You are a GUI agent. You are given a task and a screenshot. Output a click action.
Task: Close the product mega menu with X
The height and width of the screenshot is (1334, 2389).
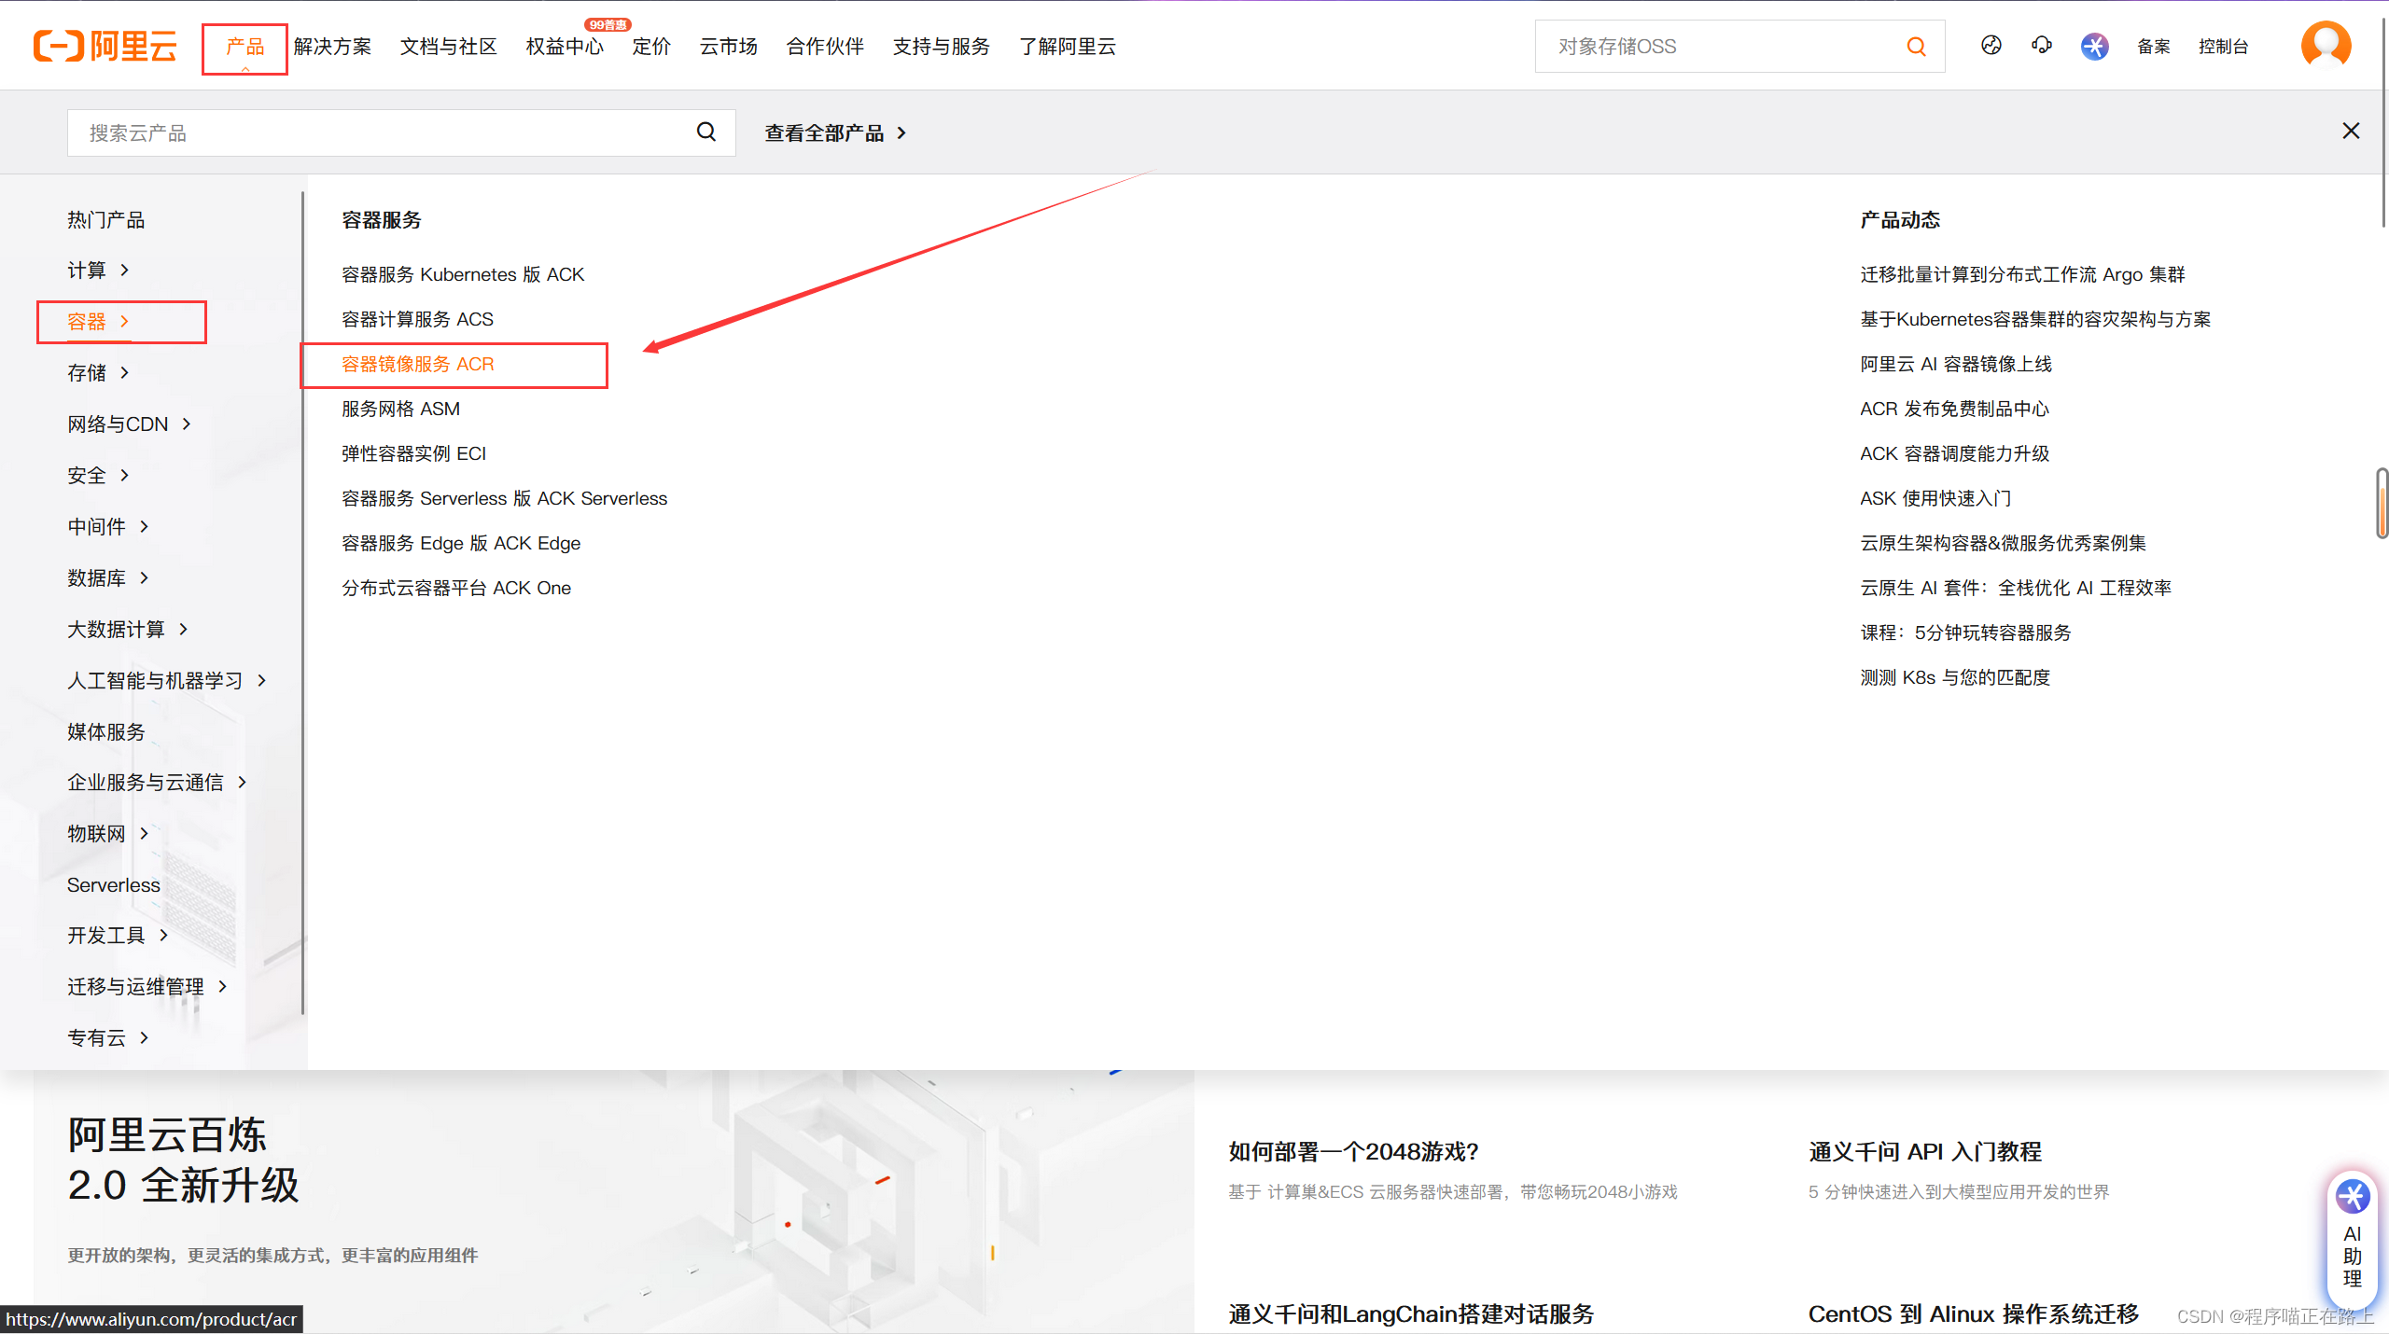coord(2350,131)
